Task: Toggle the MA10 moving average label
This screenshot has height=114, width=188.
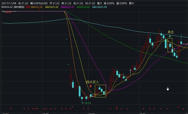Action: point(52,7)
